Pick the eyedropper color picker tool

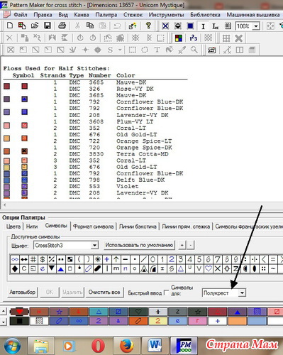[182, 50]
